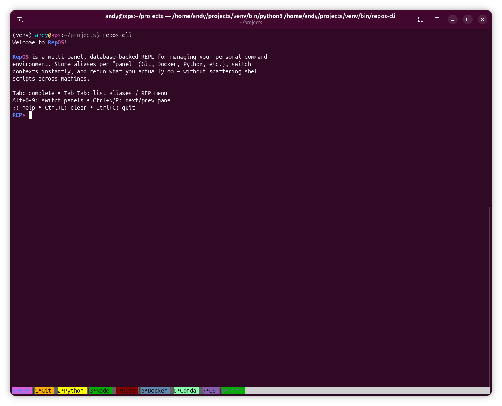Open the terminal hamburger menu
This screenshot has height=406, width=502.
pyautogui.click(x=437, y=19)
